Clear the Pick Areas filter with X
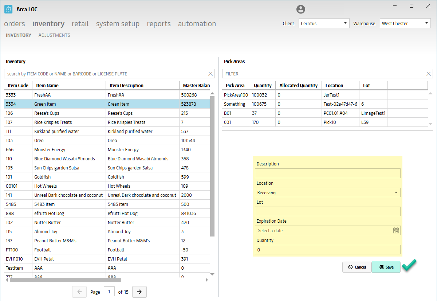 click(x=429, y=74)
